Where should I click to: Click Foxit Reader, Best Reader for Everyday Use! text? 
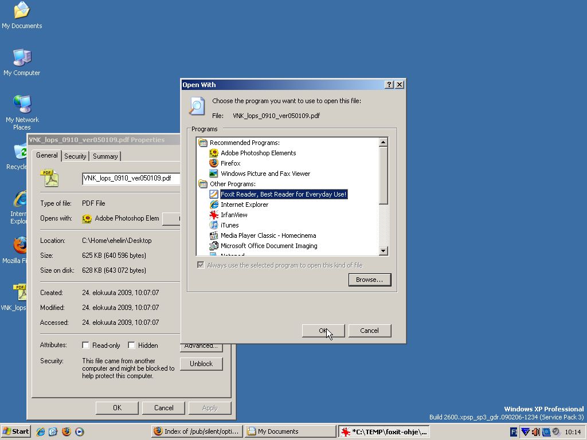click(x=284, y=194)
